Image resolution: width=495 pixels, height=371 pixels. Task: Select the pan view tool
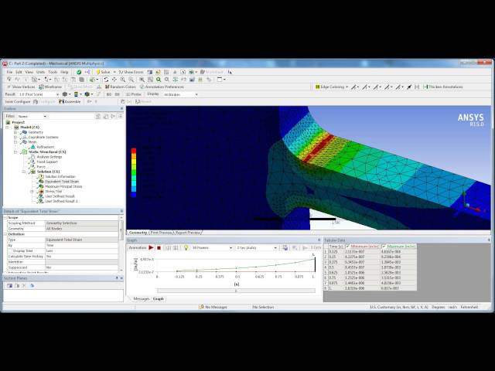(x=114, y=80)
